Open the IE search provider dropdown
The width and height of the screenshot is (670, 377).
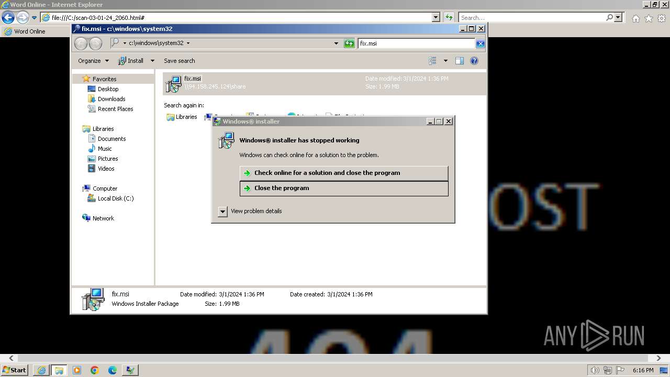[619, 17]
